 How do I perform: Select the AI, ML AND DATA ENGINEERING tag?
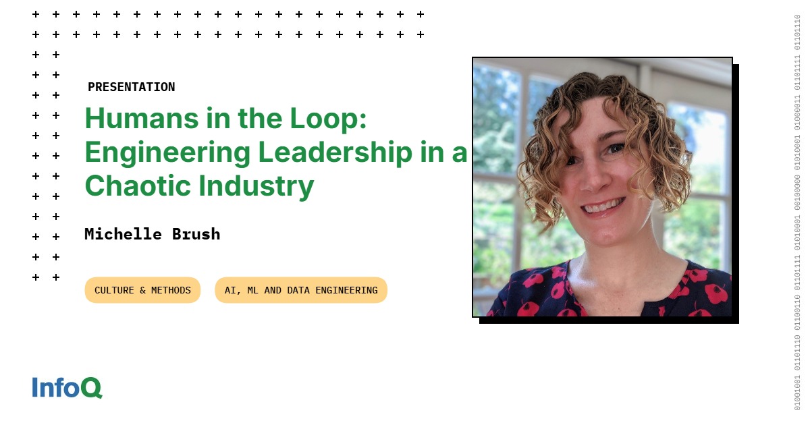[301, 290]
